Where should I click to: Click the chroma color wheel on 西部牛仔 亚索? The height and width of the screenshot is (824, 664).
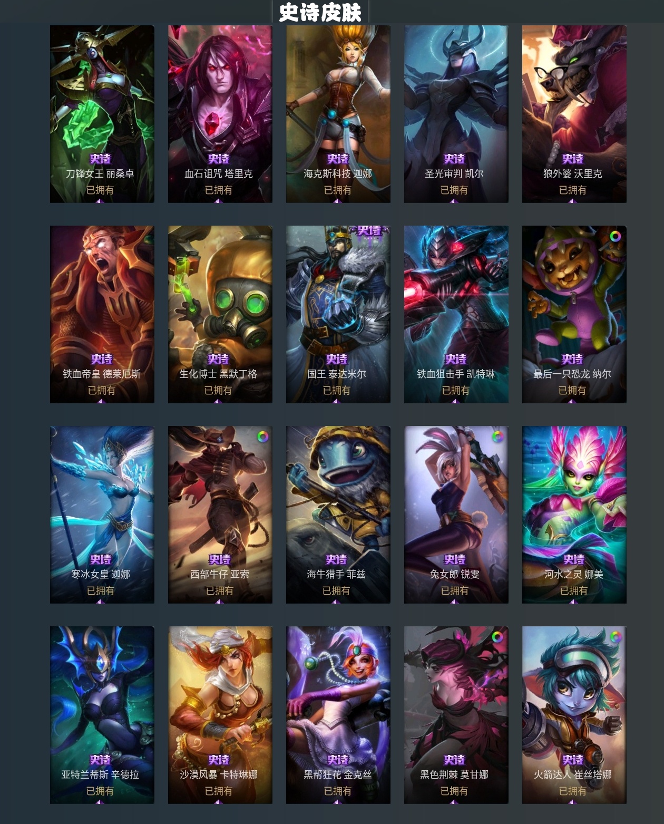tap(262, 437)
